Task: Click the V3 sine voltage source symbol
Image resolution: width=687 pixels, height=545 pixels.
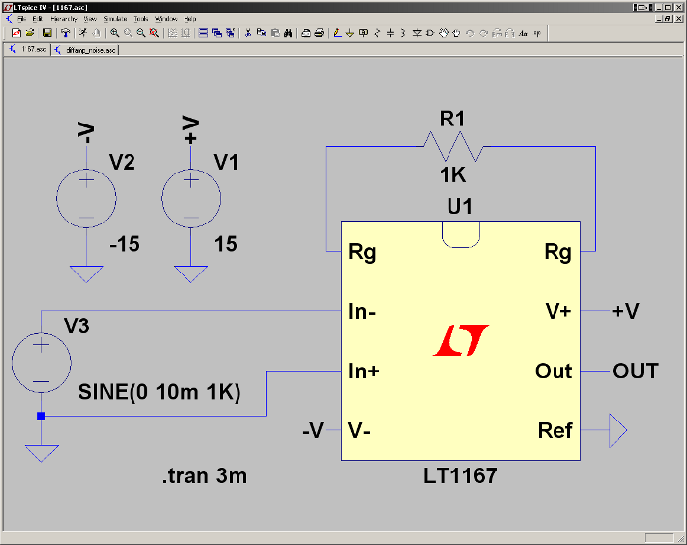Action: pyautogui.click(x=41, y=363)
